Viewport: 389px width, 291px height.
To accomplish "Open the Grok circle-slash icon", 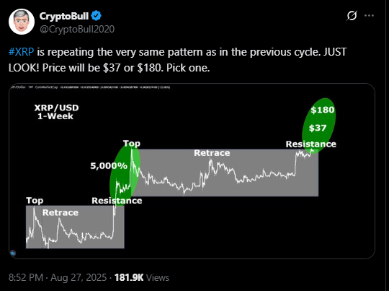I will coord(352,16).
